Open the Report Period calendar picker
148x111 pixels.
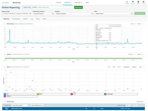(x=30, y=14)
